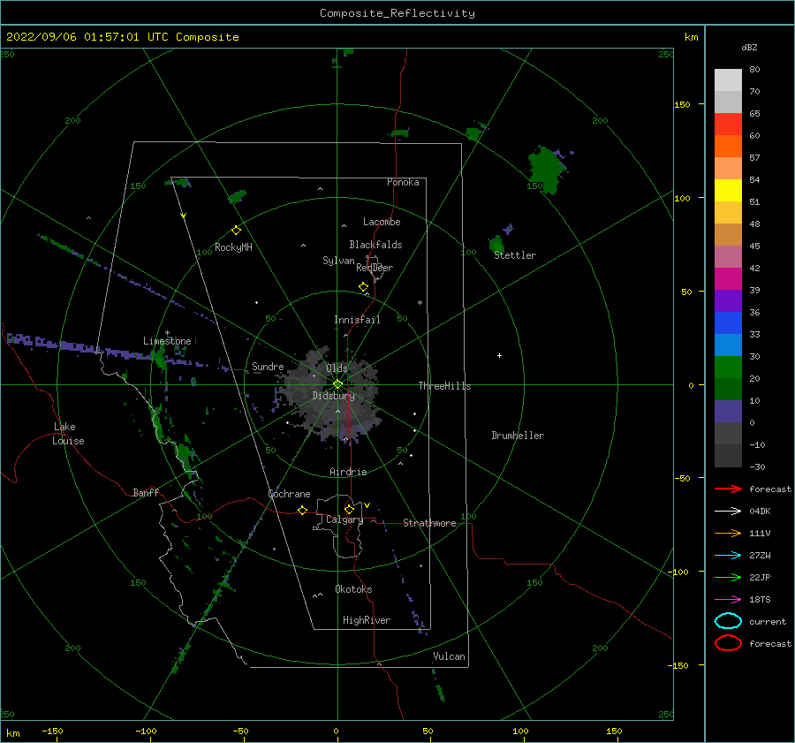Click the Innisfail town label
Screen dimensions: 795x743
(357, 320)
